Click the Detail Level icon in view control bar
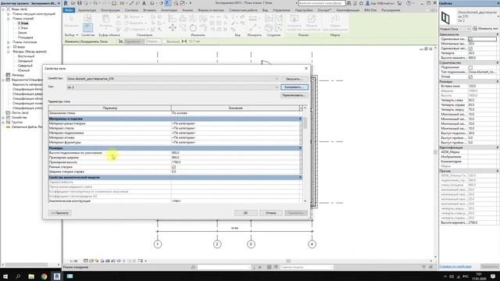The width and height of the screenshot is (500, 281). pos(86,261)
